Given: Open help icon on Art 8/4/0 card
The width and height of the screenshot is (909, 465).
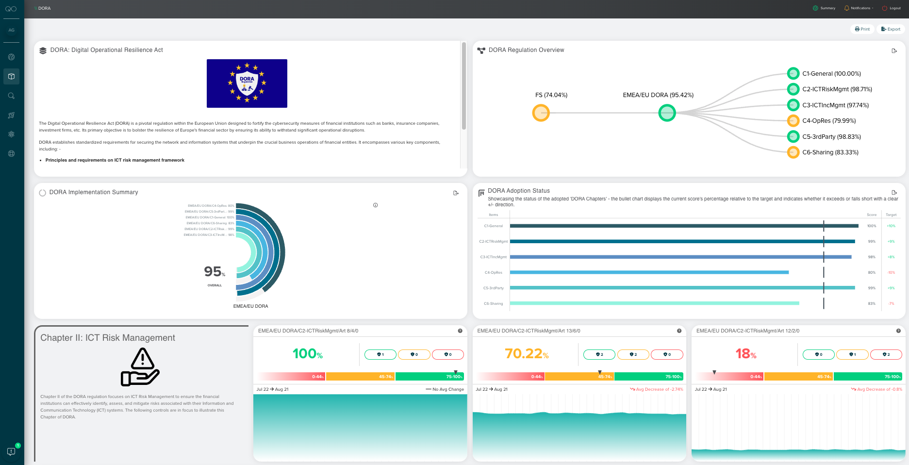Looking at the screenshot, I should click(x=460, y=331).
